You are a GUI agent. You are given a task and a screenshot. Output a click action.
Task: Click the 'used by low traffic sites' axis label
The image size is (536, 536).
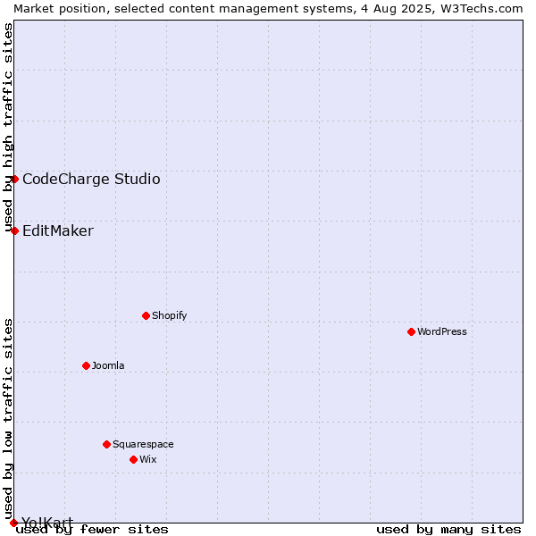click(x=8, y=419)
